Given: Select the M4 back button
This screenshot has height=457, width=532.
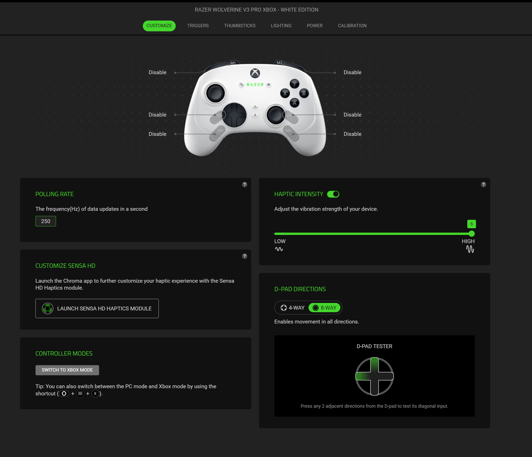Looking at the screenshot, I should pos(290,117).
